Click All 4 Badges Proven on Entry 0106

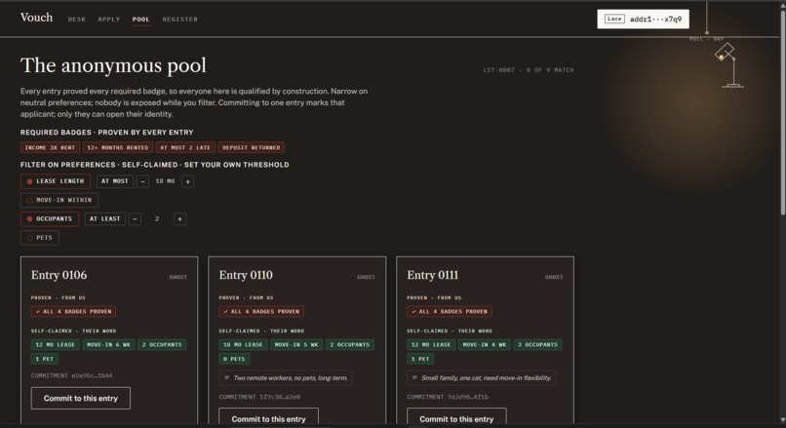point(74,312)
